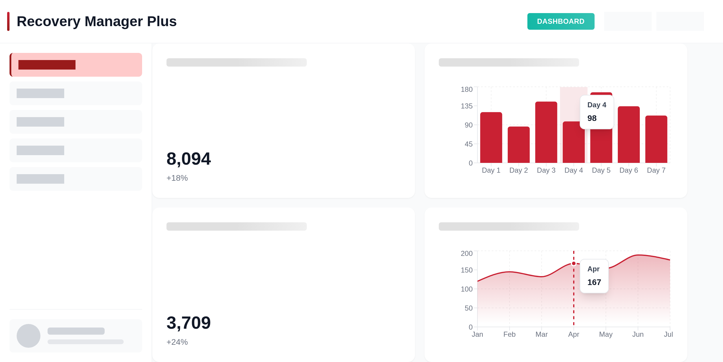Click the Day 7 bar

pyautogui.click(x=656, y=139)
